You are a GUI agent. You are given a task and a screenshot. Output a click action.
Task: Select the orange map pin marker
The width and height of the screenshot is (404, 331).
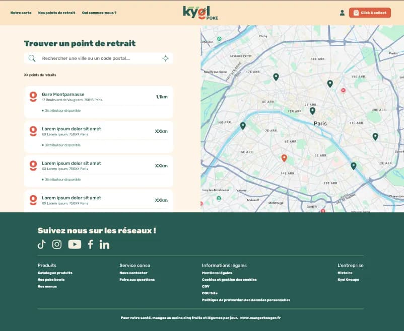pos(284,158)
